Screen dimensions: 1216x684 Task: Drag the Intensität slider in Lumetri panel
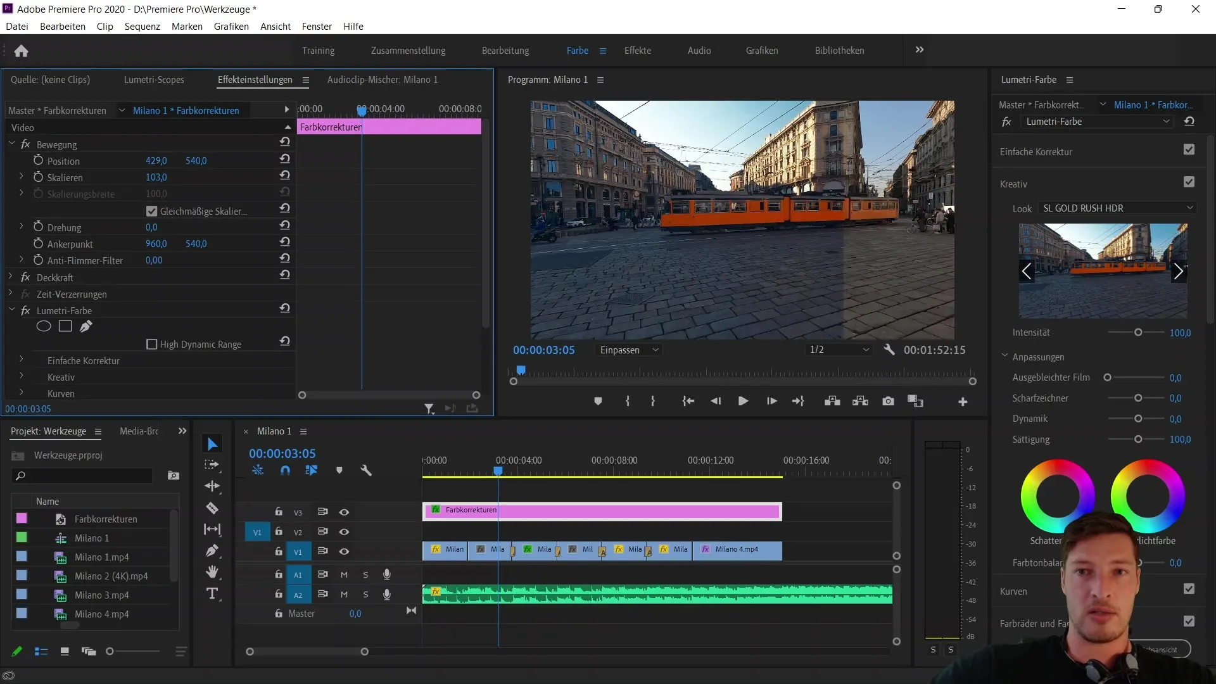pyautogui.click(x=1137, y=332)
